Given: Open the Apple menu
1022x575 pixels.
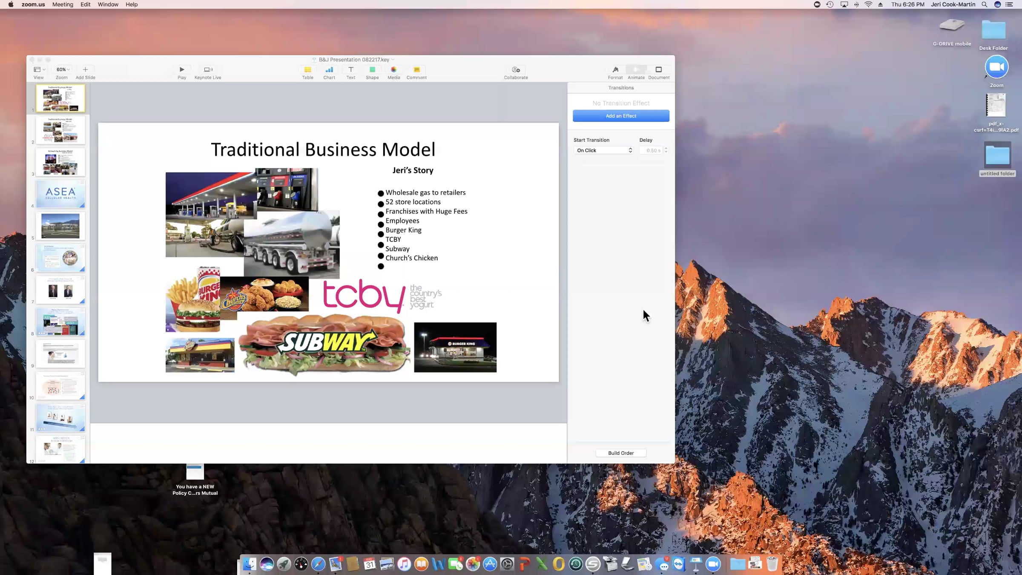Looking at the screenshot, I should pos(11,4).
